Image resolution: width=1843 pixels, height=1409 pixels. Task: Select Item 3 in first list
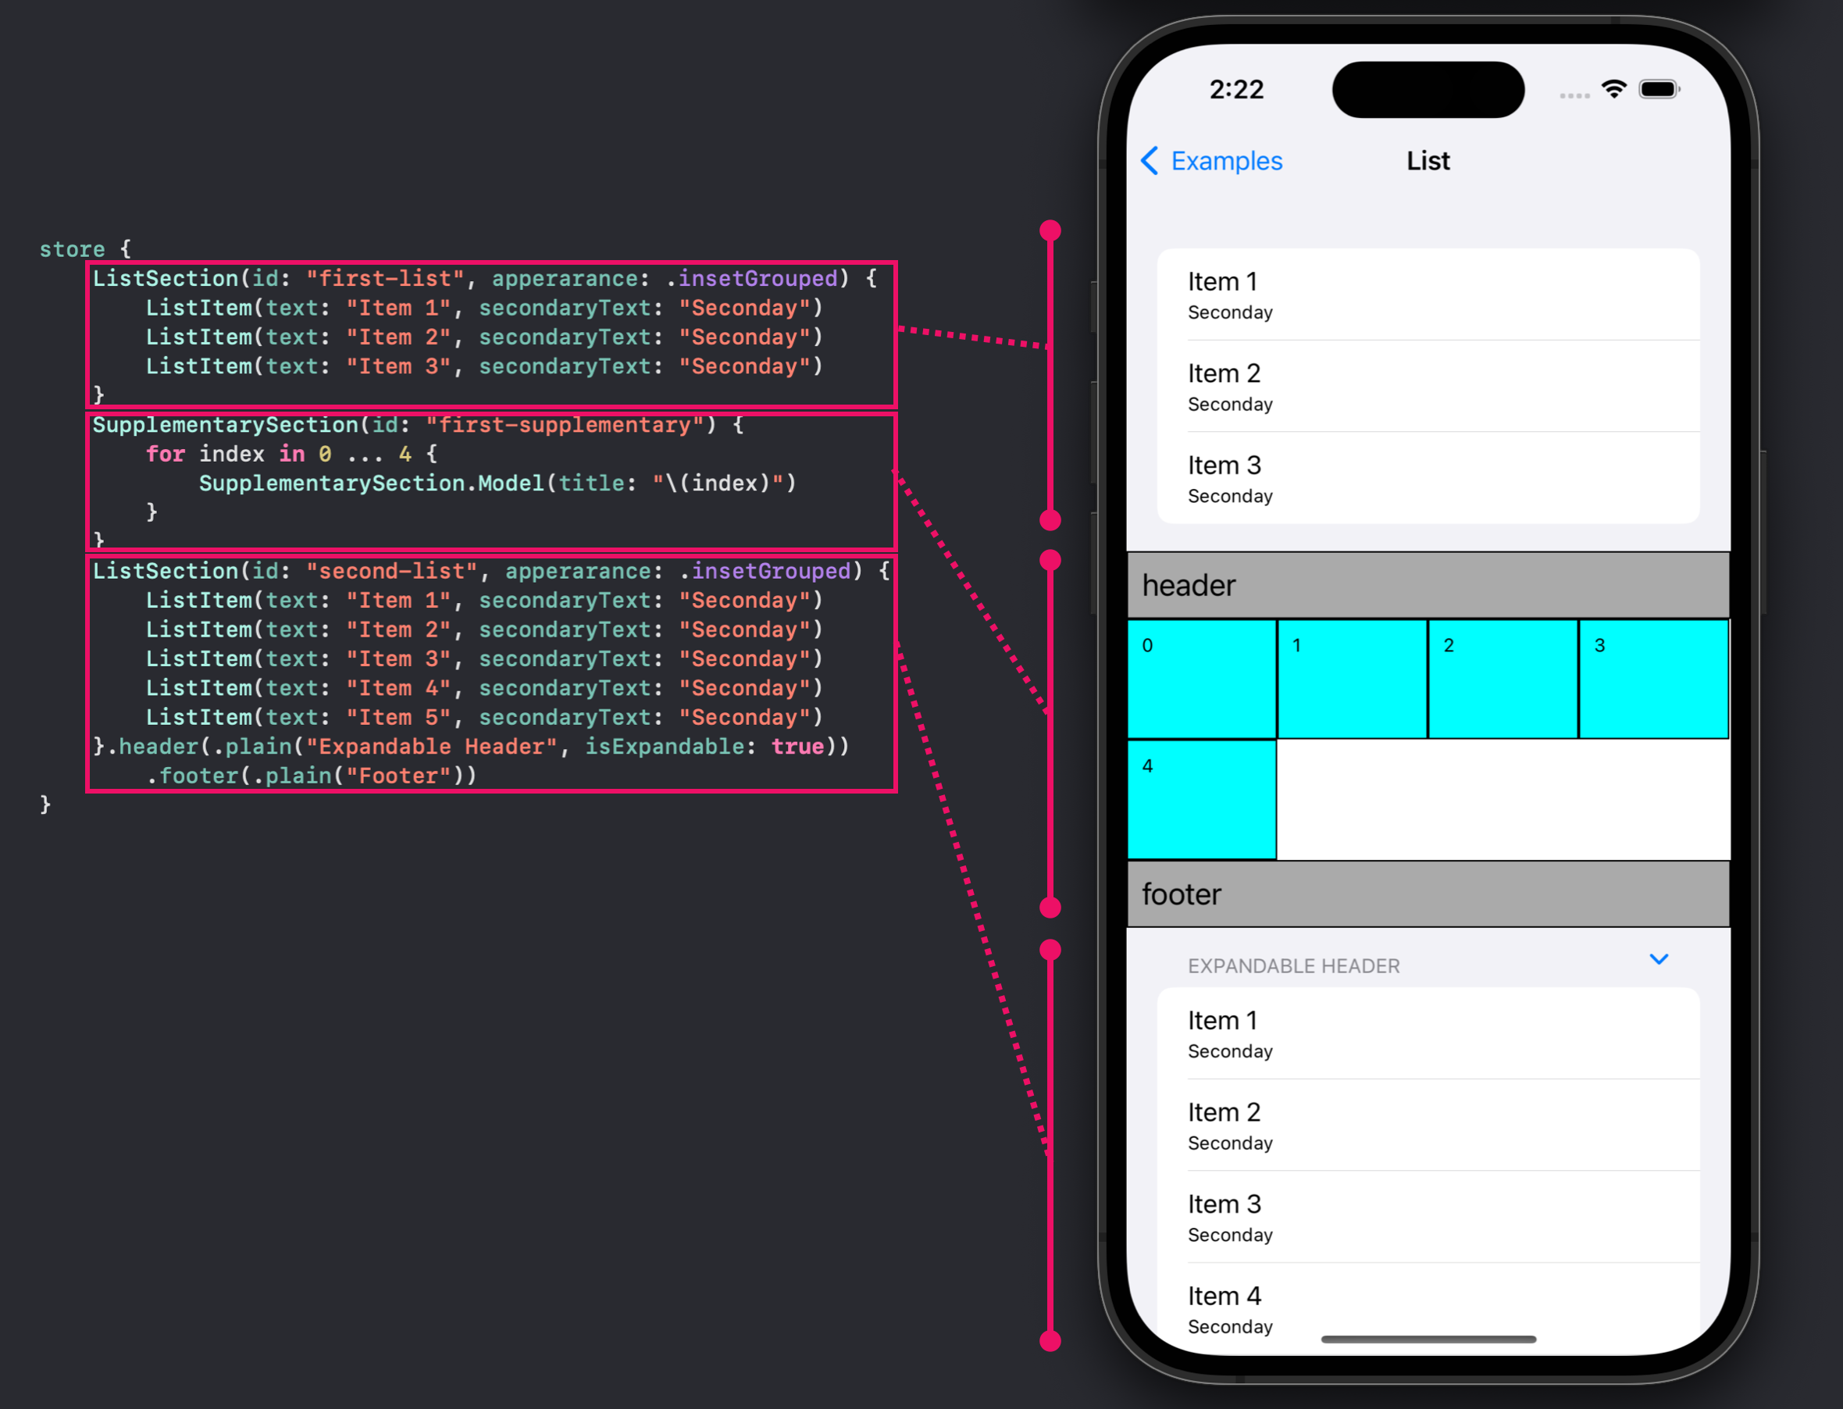[x=1428, y=478]
